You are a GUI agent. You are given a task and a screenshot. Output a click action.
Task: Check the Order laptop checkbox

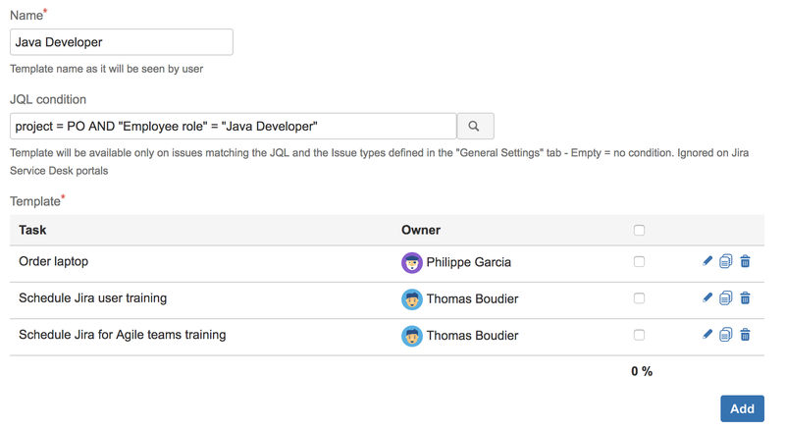(x=639, y=262)
